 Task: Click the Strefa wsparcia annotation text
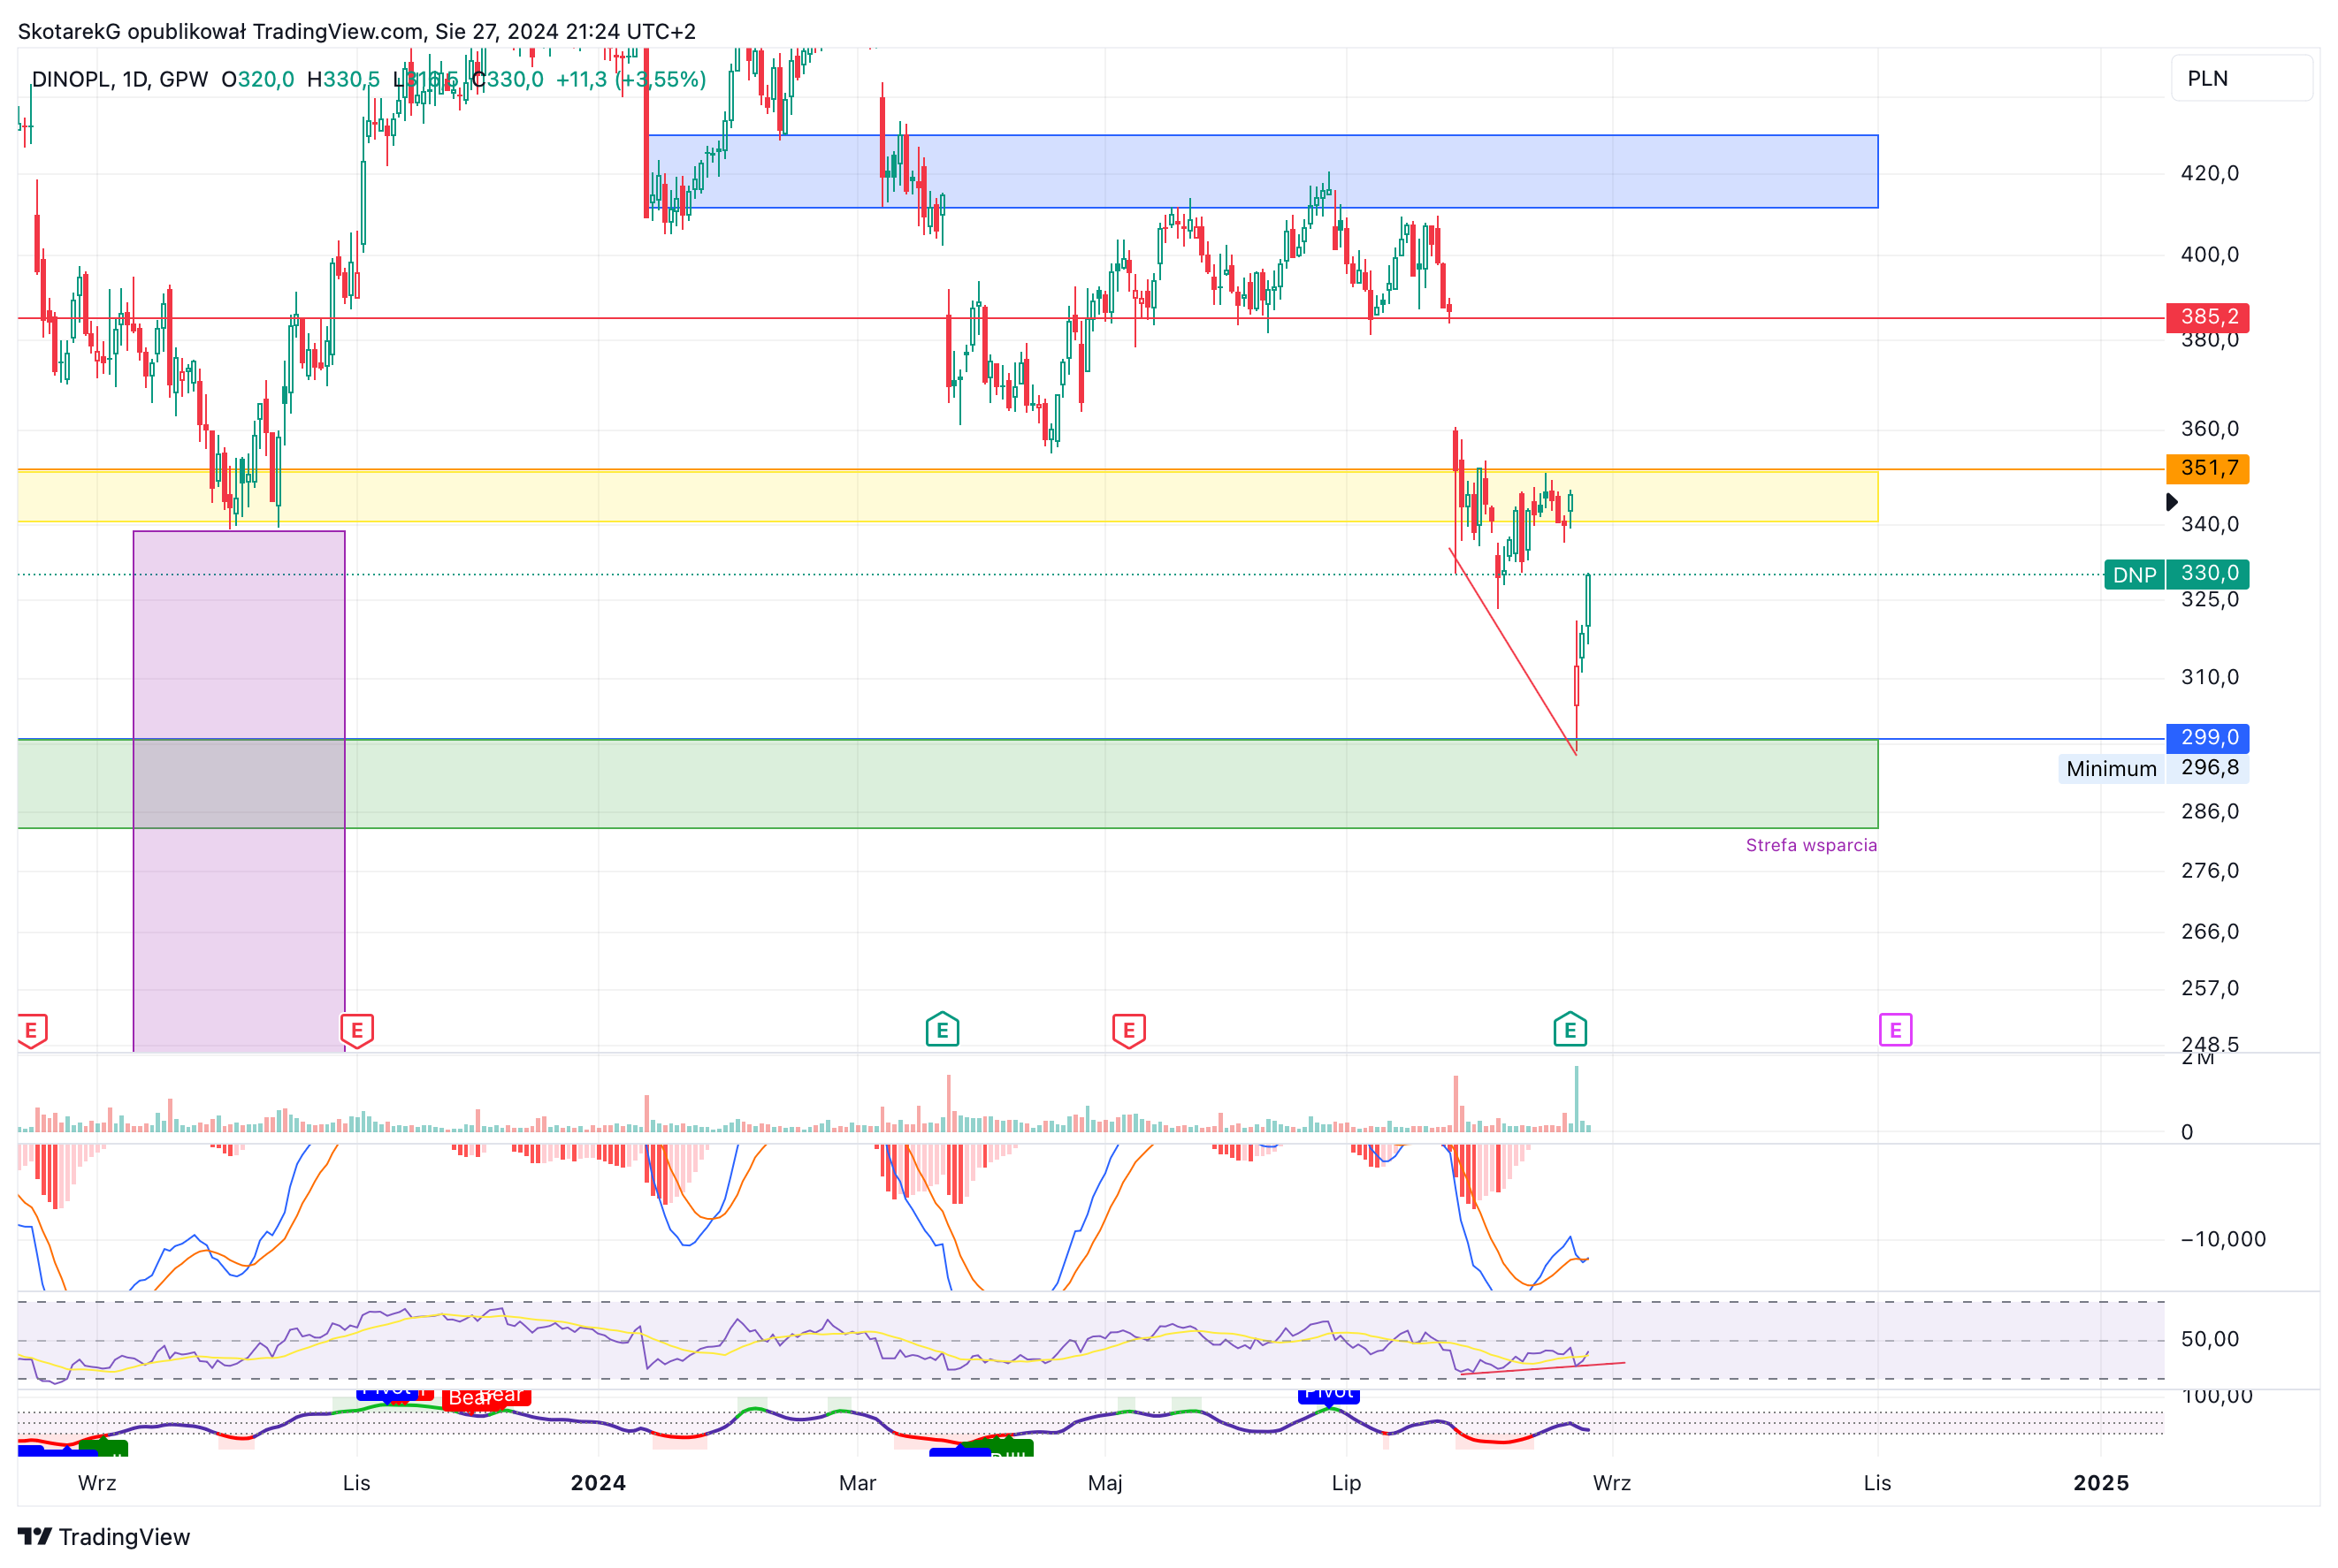point(1811,845)
